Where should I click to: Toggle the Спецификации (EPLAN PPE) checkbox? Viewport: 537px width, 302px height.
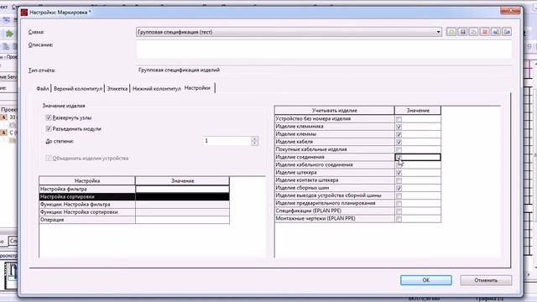[399, 211]
